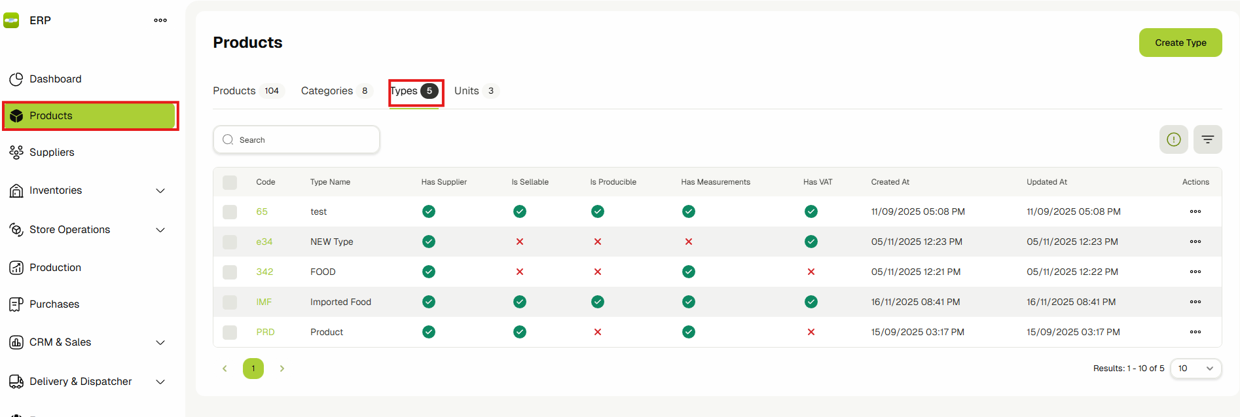
Task: Open the rows-per-page dropdown showing 10
Action: [1195, 369]
